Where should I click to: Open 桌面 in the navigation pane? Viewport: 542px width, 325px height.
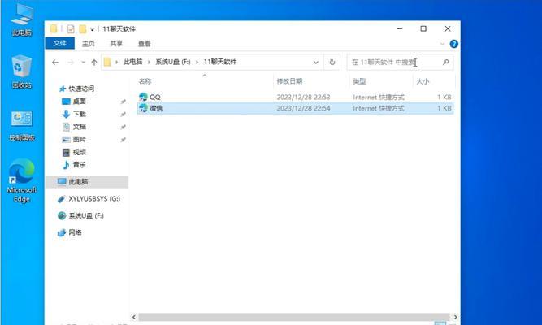[79, 102]
